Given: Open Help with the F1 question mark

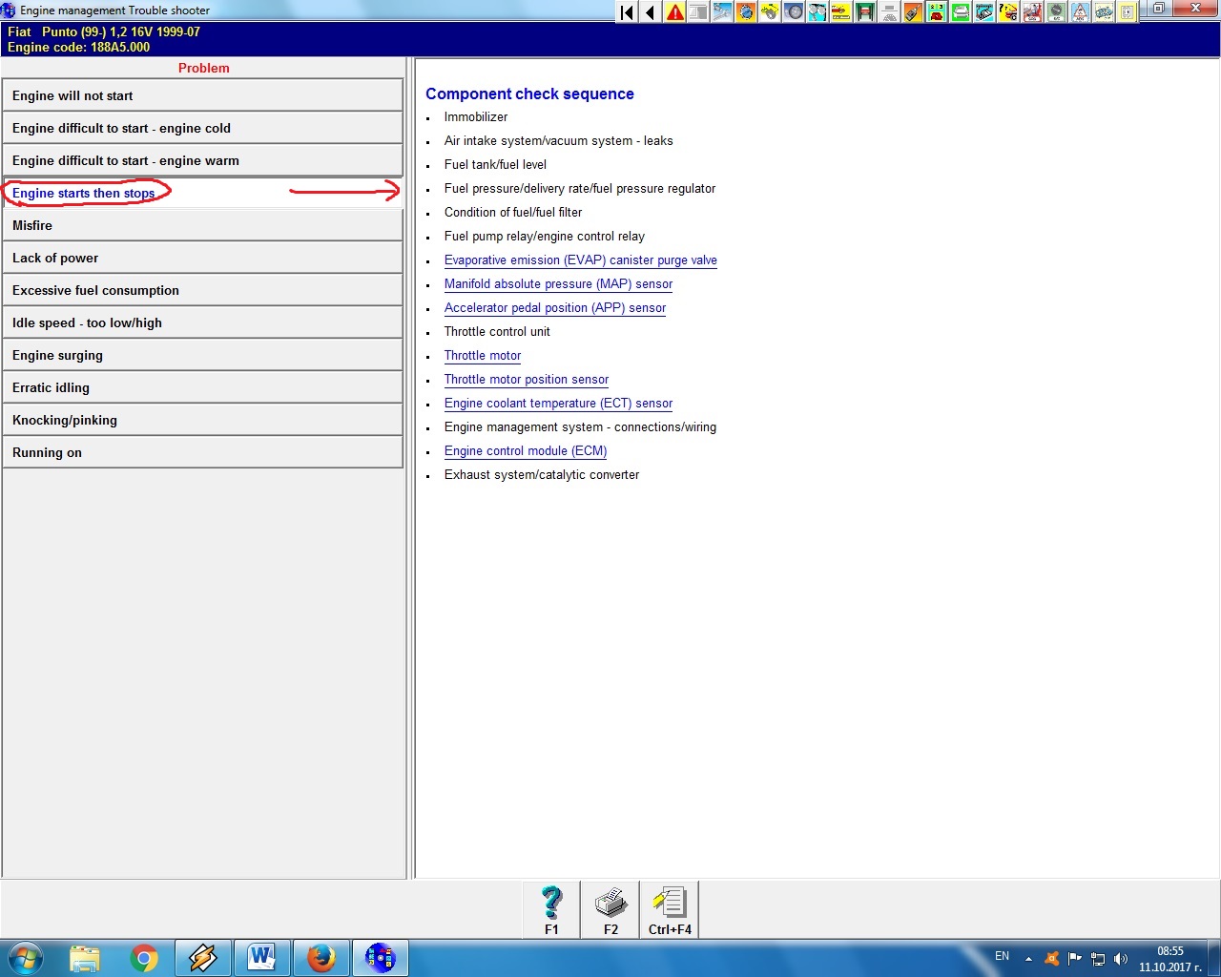Looking at the screenshot, I should coord(551,909).
